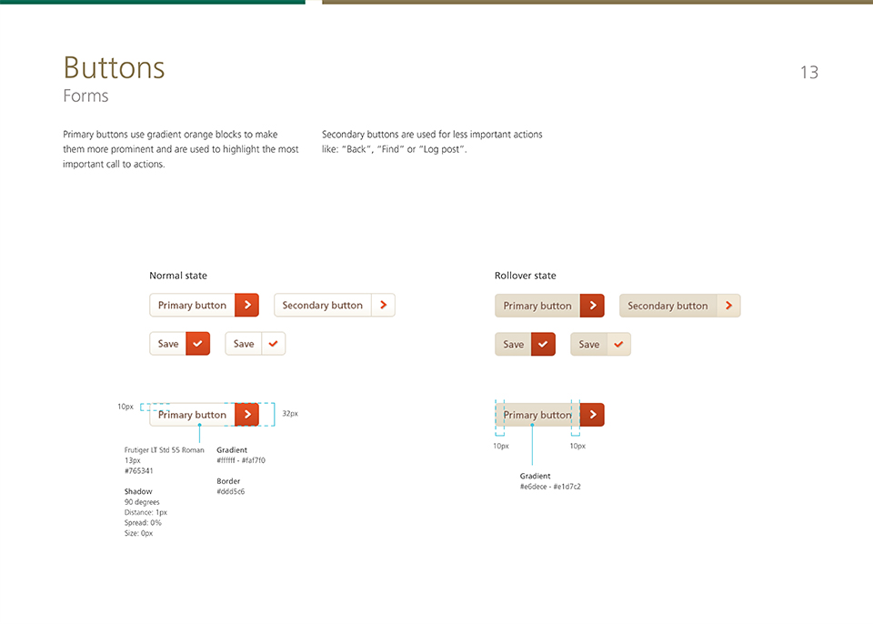Click the chevron icon on the Normal state Secondary button
The image size is (873, 624).
383,306
